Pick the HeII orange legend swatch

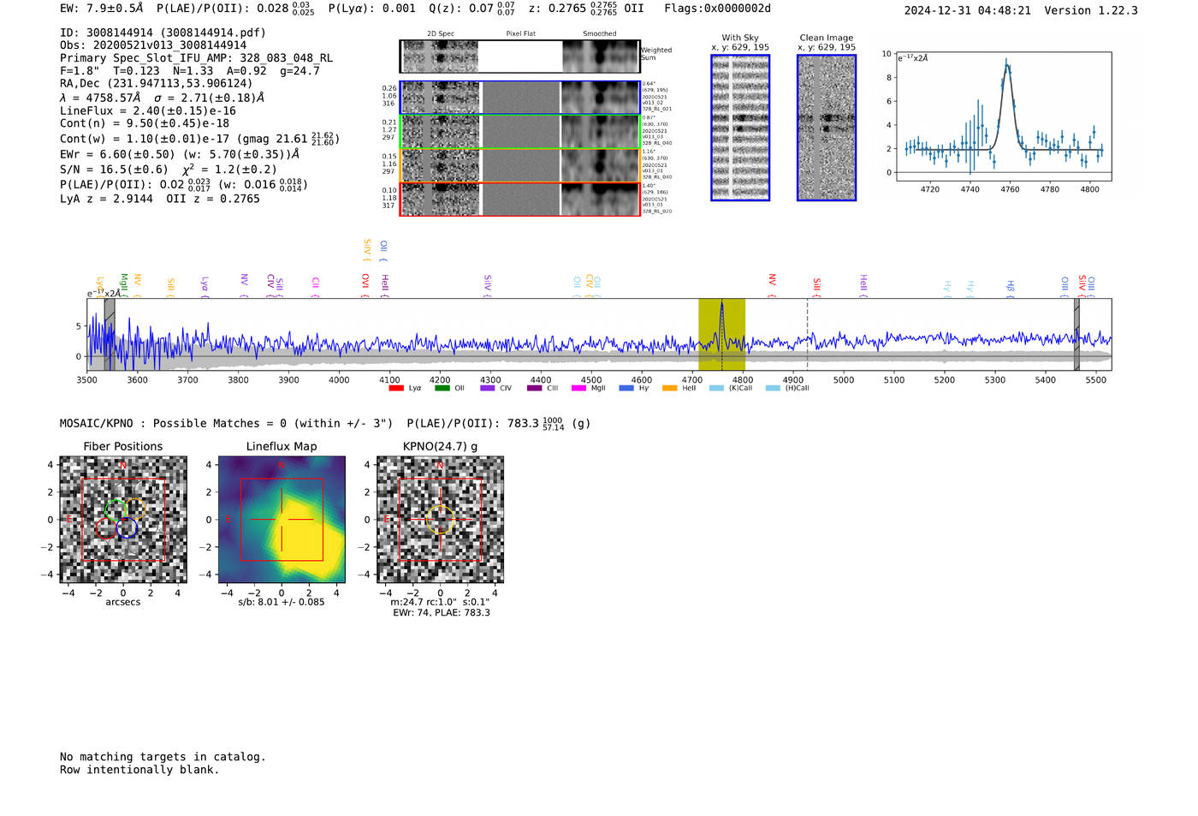coord(669,388)
